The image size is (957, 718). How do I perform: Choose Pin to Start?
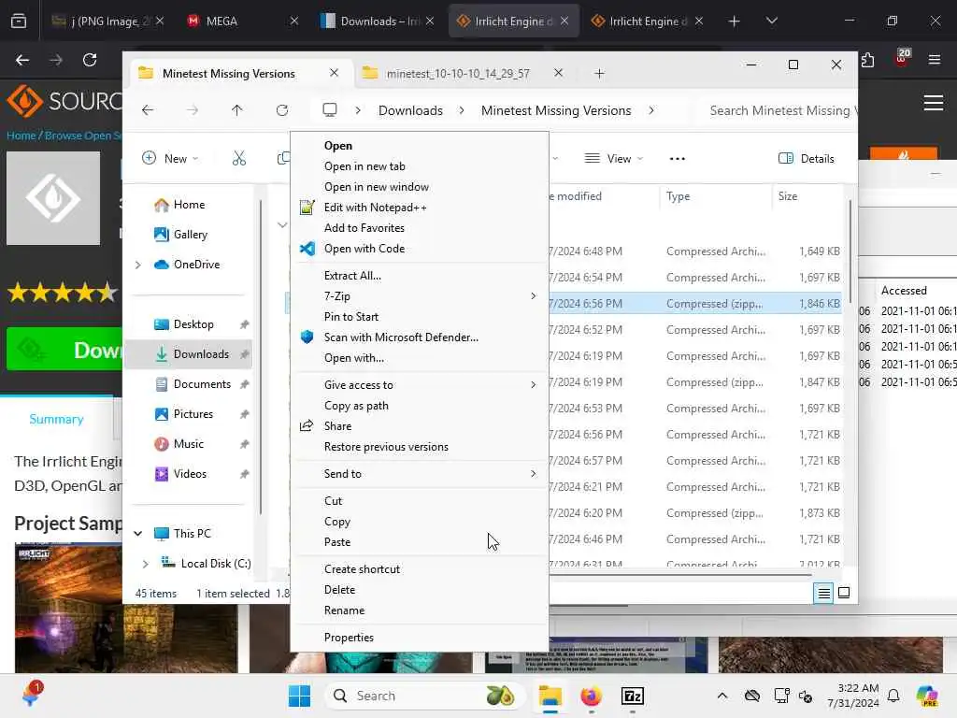pyautogui.click(x=351, y=317)
